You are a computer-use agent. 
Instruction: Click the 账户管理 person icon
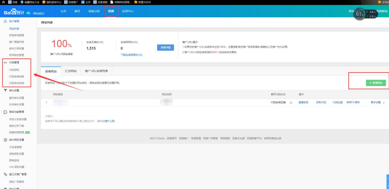[5, 22]
